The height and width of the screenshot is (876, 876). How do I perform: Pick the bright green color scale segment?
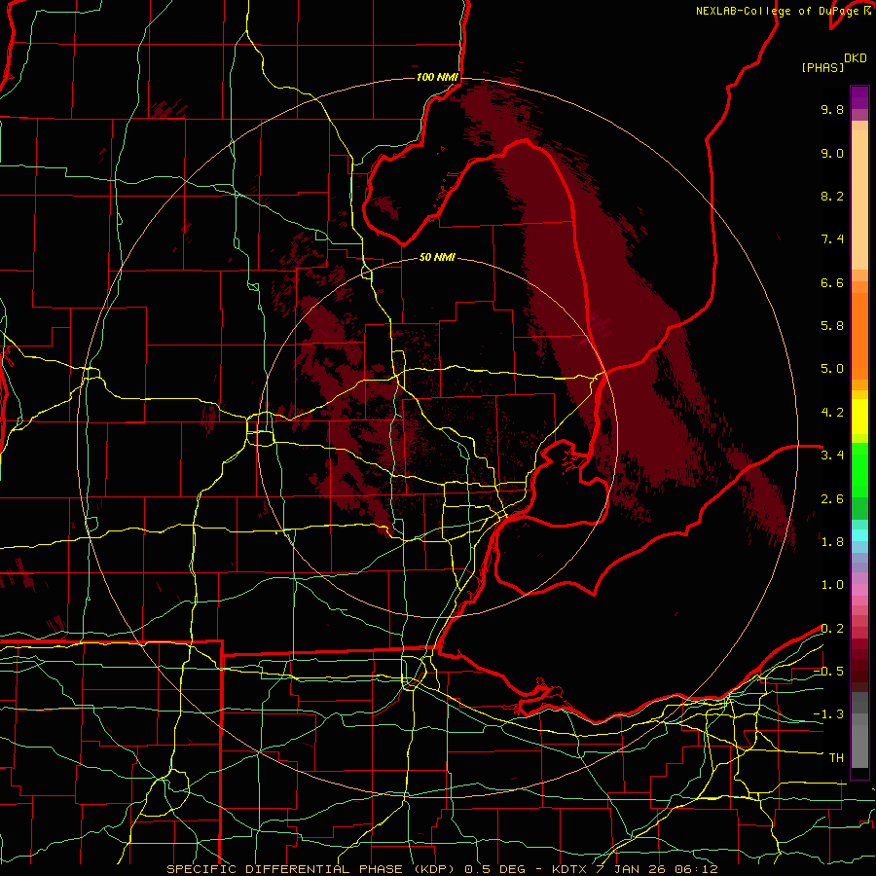click(859, 470)
